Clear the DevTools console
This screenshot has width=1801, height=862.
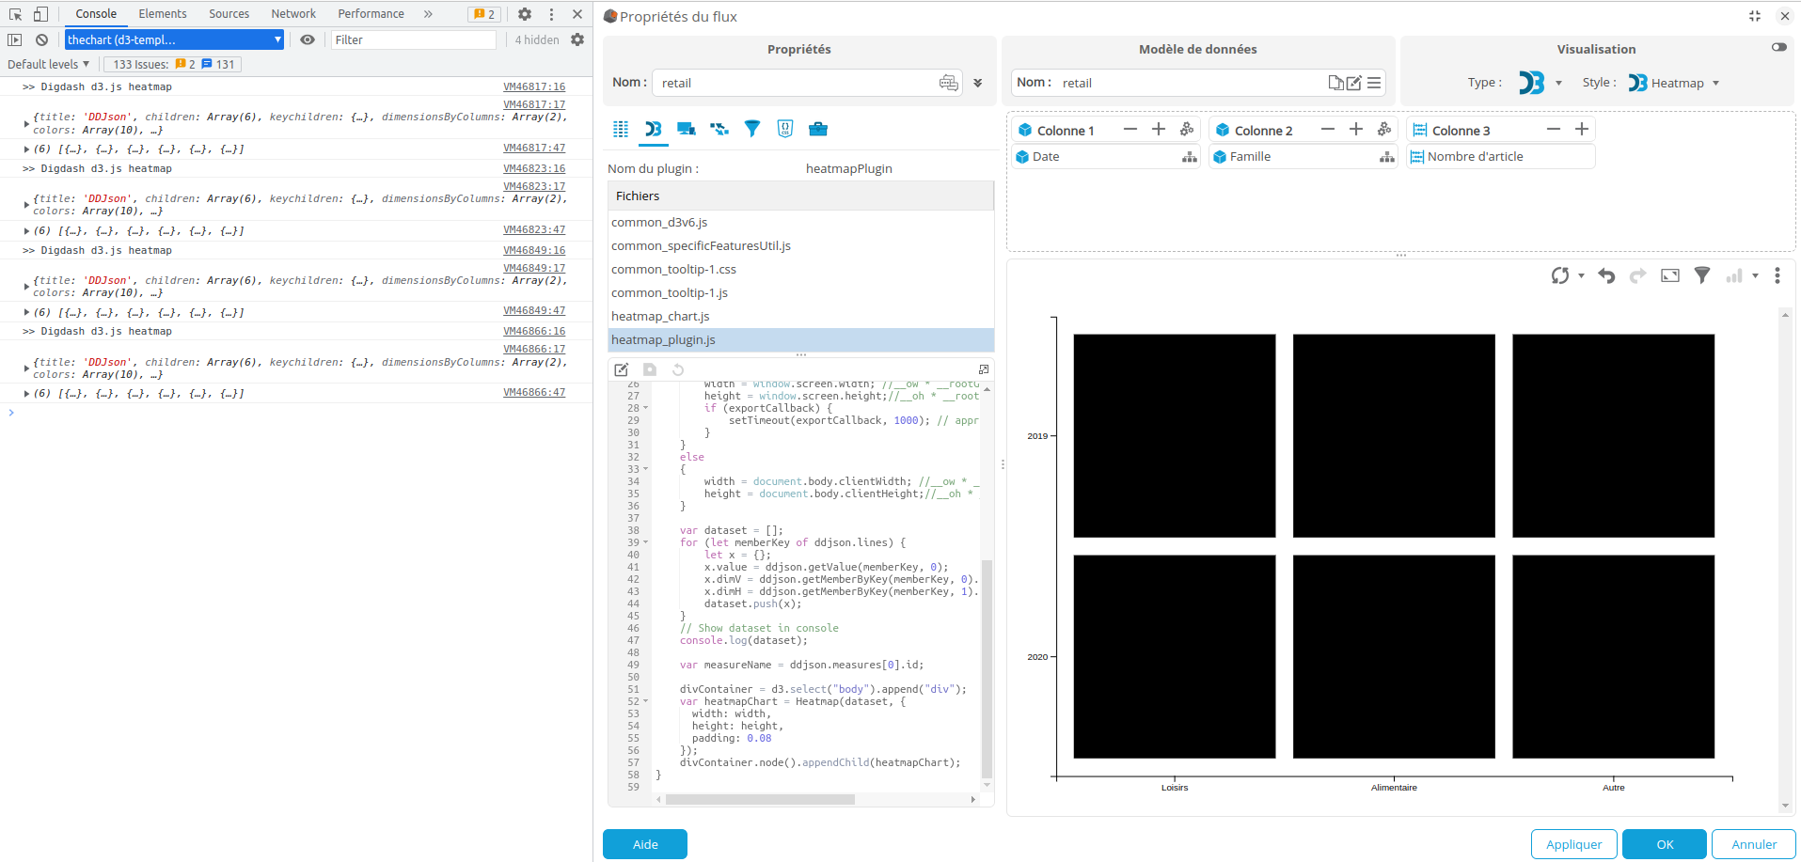(41, 39)
